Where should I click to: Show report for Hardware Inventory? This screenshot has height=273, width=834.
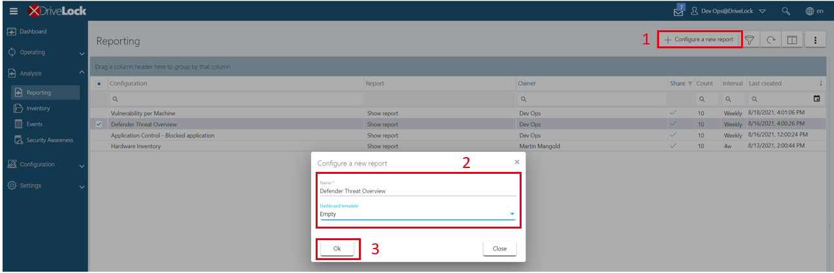click(x=383, y=146)
